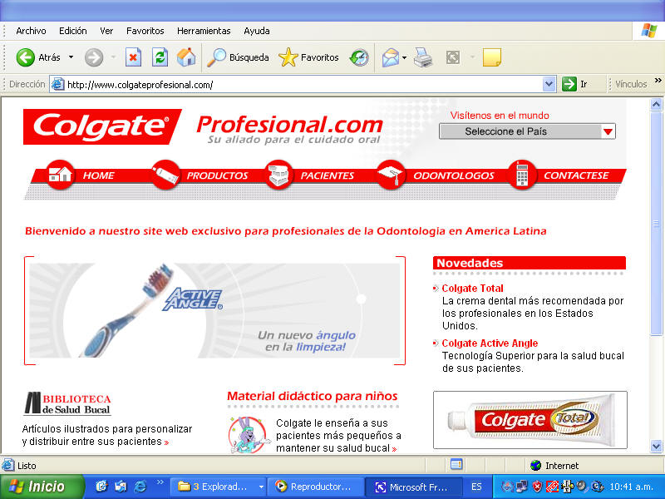Open the Atrás back history dropdown arrow

(x=71, y=57)
